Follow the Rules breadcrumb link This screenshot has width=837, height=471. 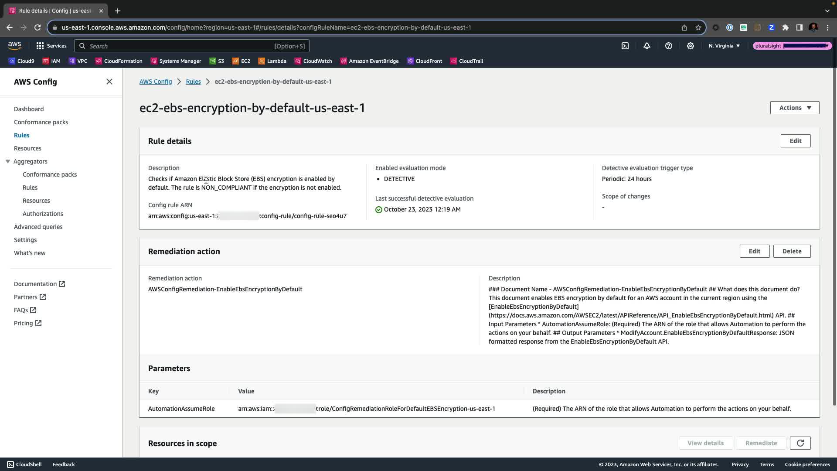[193, 82]
